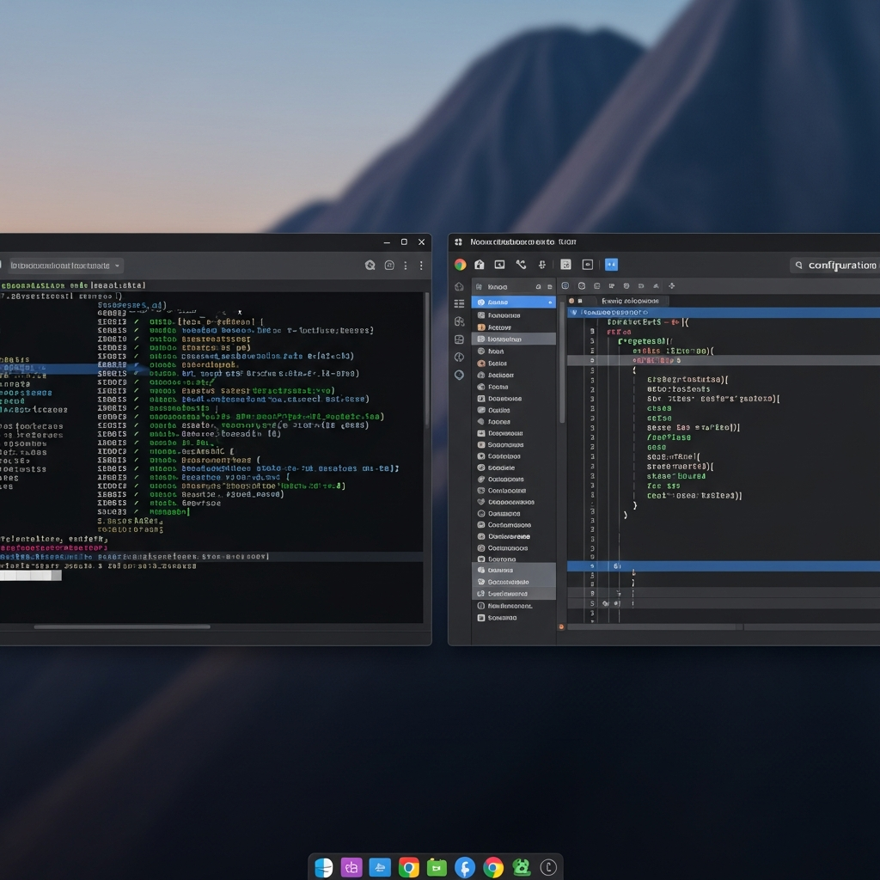Open the pie-clock icon in IDE activity bar
Viewport: 880px width, 880px height.
point(459,357)
